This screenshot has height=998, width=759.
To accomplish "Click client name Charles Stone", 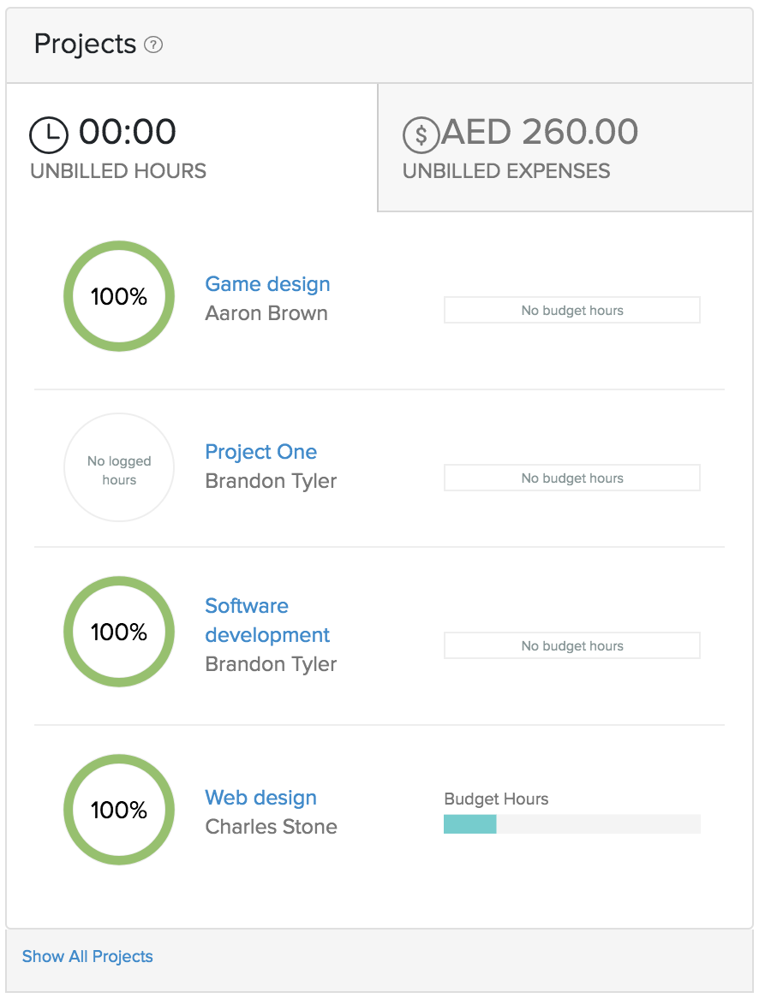I will [271, 827].
